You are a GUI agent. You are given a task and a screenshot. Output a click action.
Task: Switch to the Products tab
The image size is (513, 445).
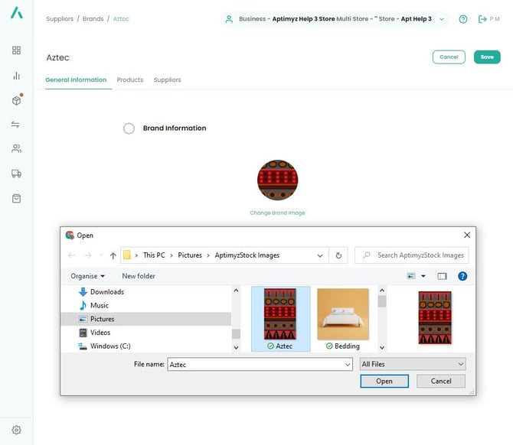tap(130, 80)
